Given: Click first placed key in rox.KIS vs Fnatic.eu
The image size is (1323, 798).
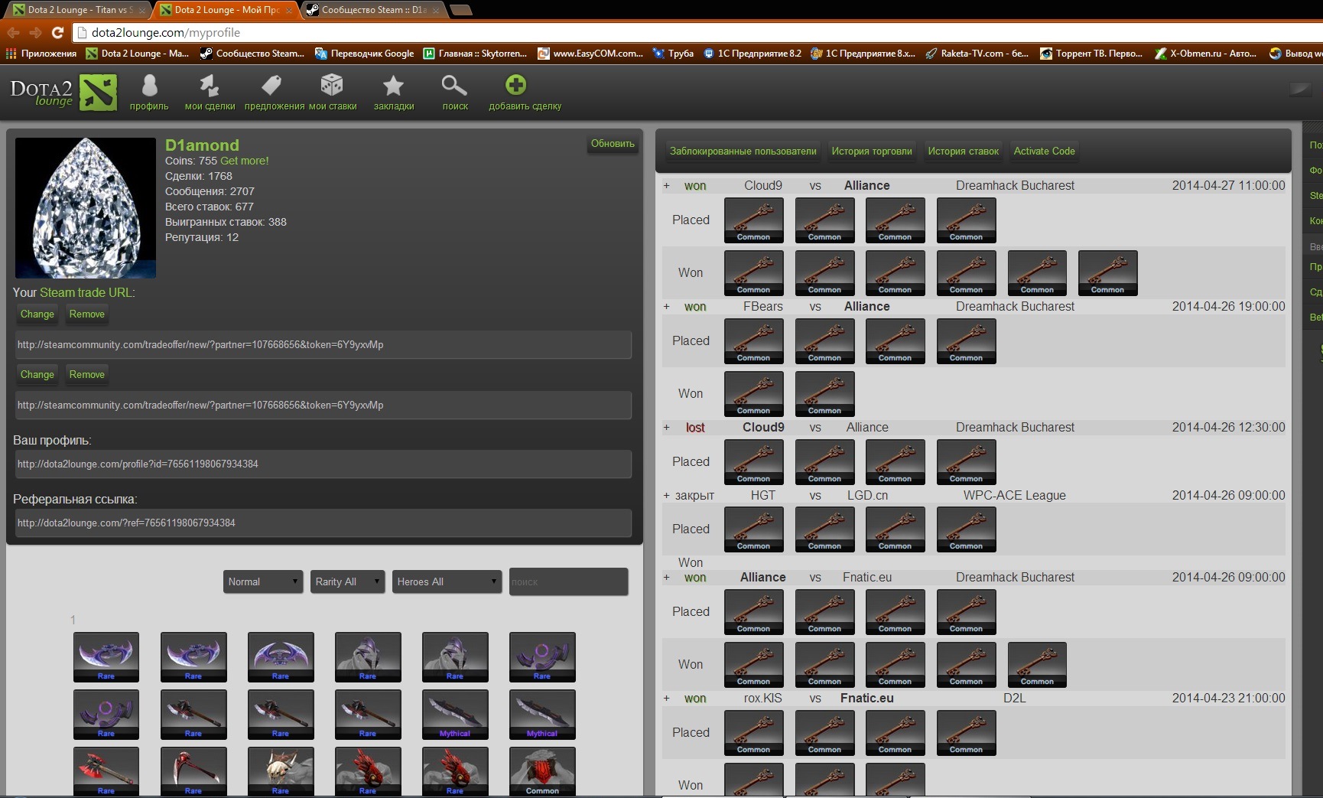Looking at the screenshot, I should point(753,733).
